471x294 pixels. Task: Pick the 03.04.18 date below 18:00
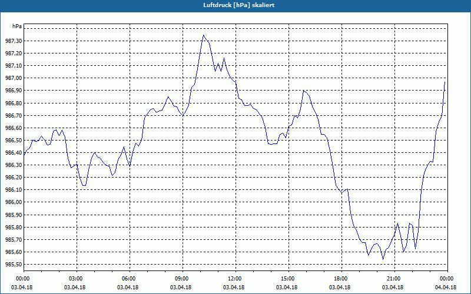point(340,288)
